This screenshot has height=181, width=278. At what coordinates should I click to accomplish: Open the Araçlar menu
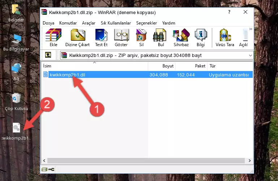coord(89,23)
